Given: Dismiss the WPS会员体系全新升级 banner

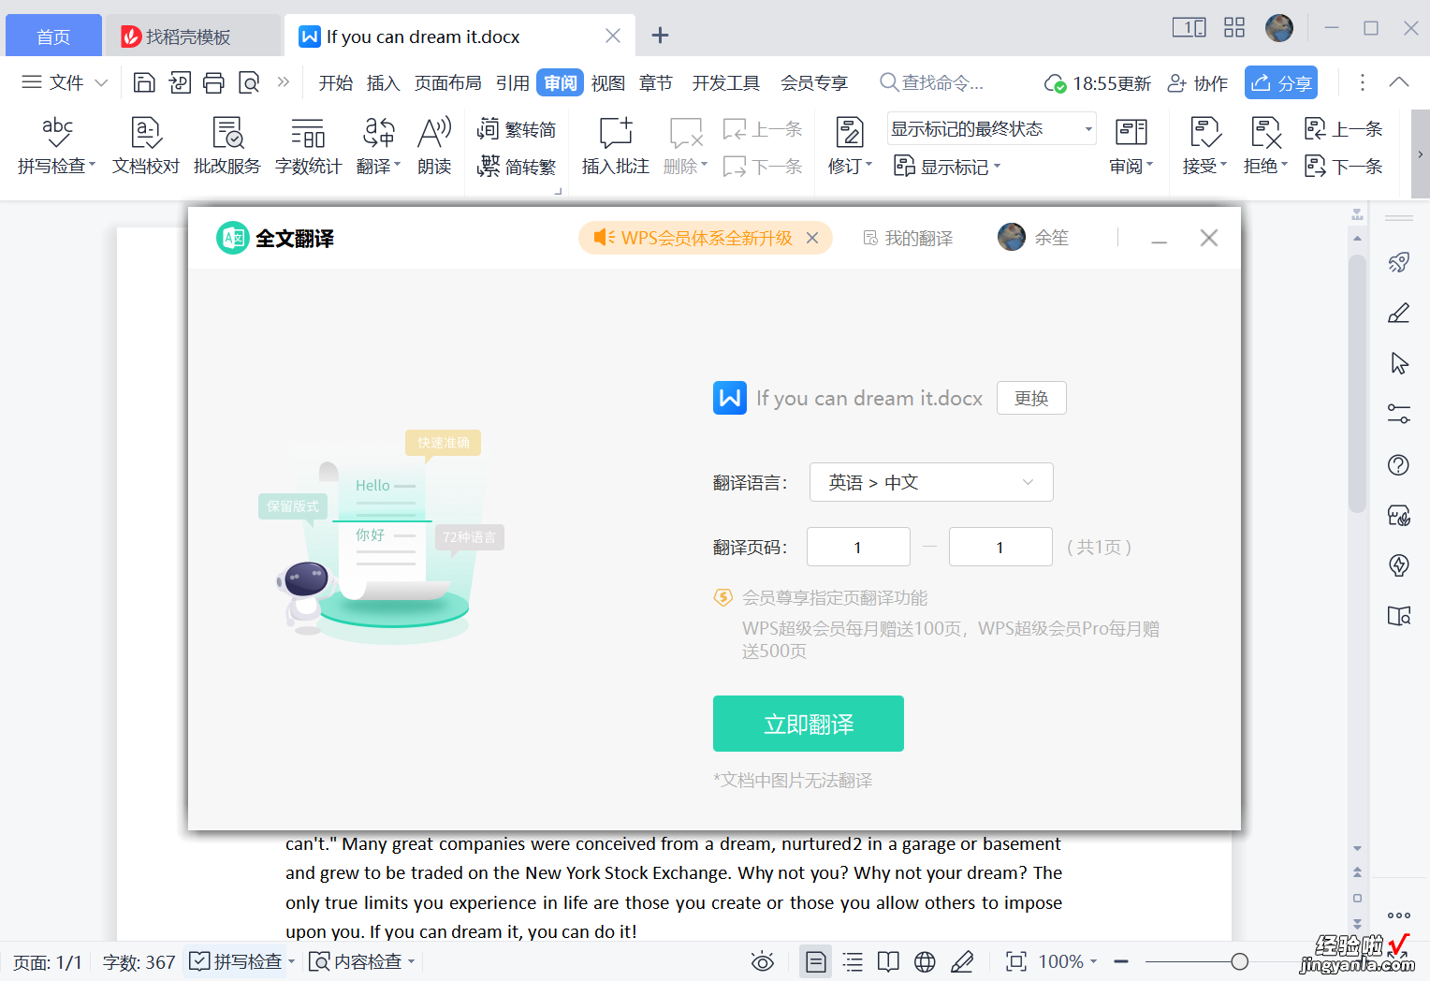Looking at the screenshot, I should coord(812,238).
